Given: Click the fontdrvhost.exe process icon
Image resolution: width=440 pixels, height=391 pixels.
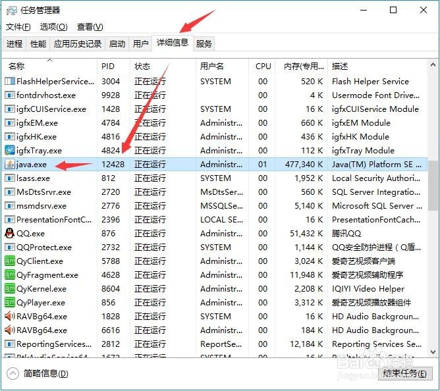Looking at the screenshot, I should click(10, 95).
